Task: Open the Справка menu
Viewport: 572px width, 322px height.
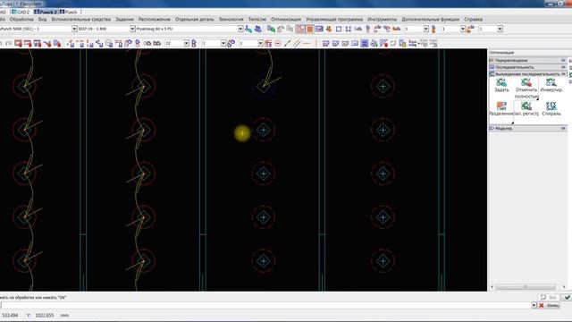Action: click(473, 19)
